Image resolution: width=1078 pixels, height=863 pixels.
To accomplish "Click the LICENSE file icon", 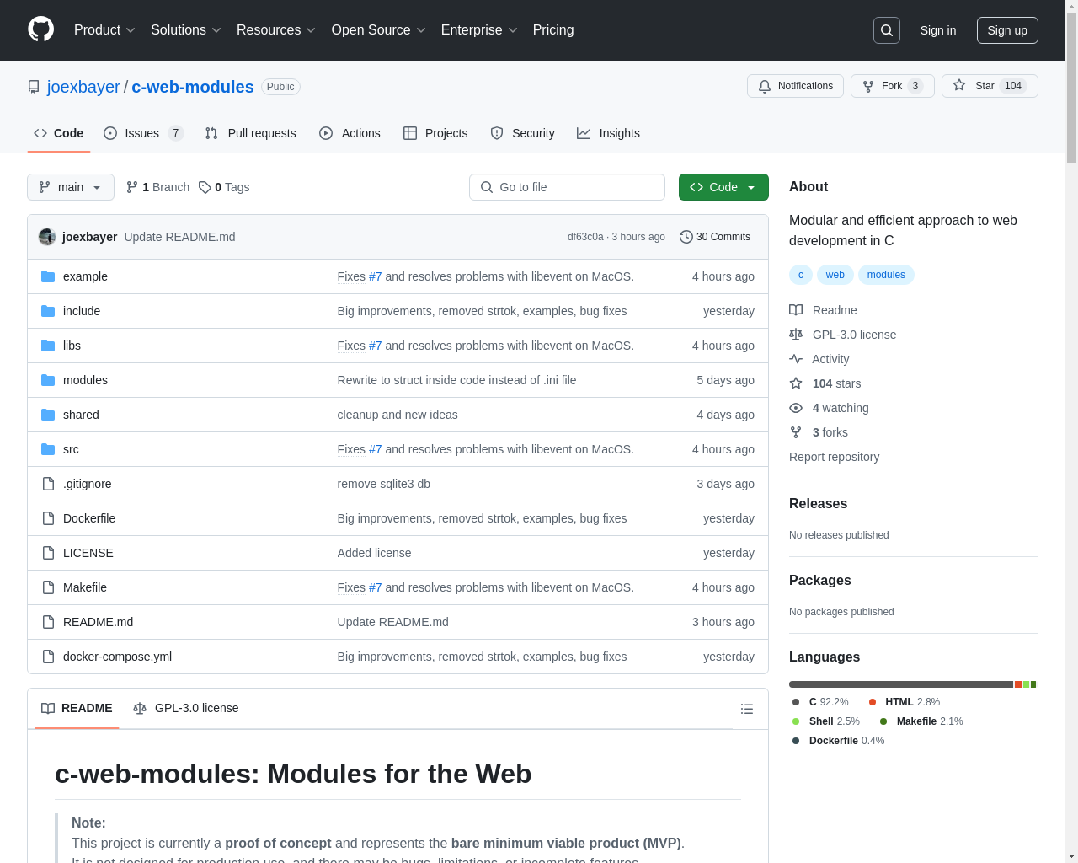I will (48, 553).
